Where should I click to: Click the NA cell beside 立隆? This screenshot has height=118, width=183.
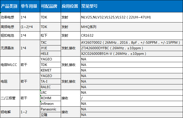tap(132, 115)
